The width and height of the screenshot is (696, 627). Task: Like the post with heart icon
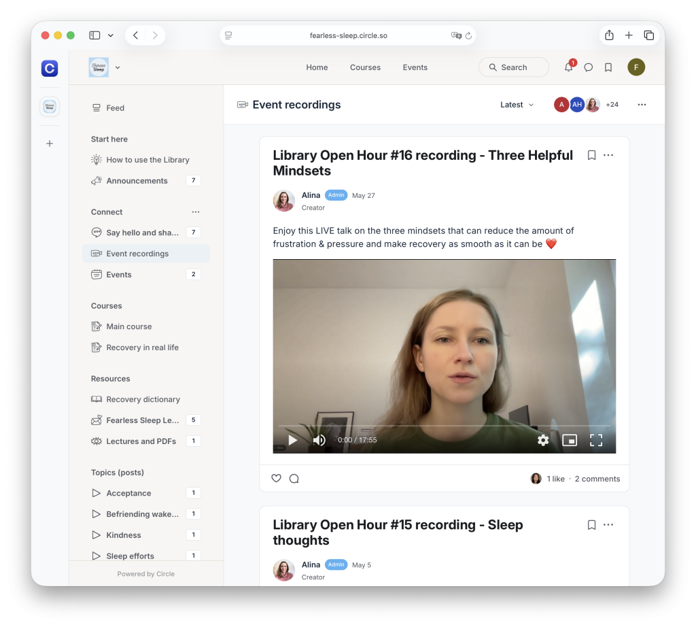point(276,478)
